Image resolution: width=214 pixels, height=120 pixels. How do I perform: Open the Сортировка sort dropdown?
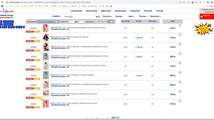pos(48,22)
